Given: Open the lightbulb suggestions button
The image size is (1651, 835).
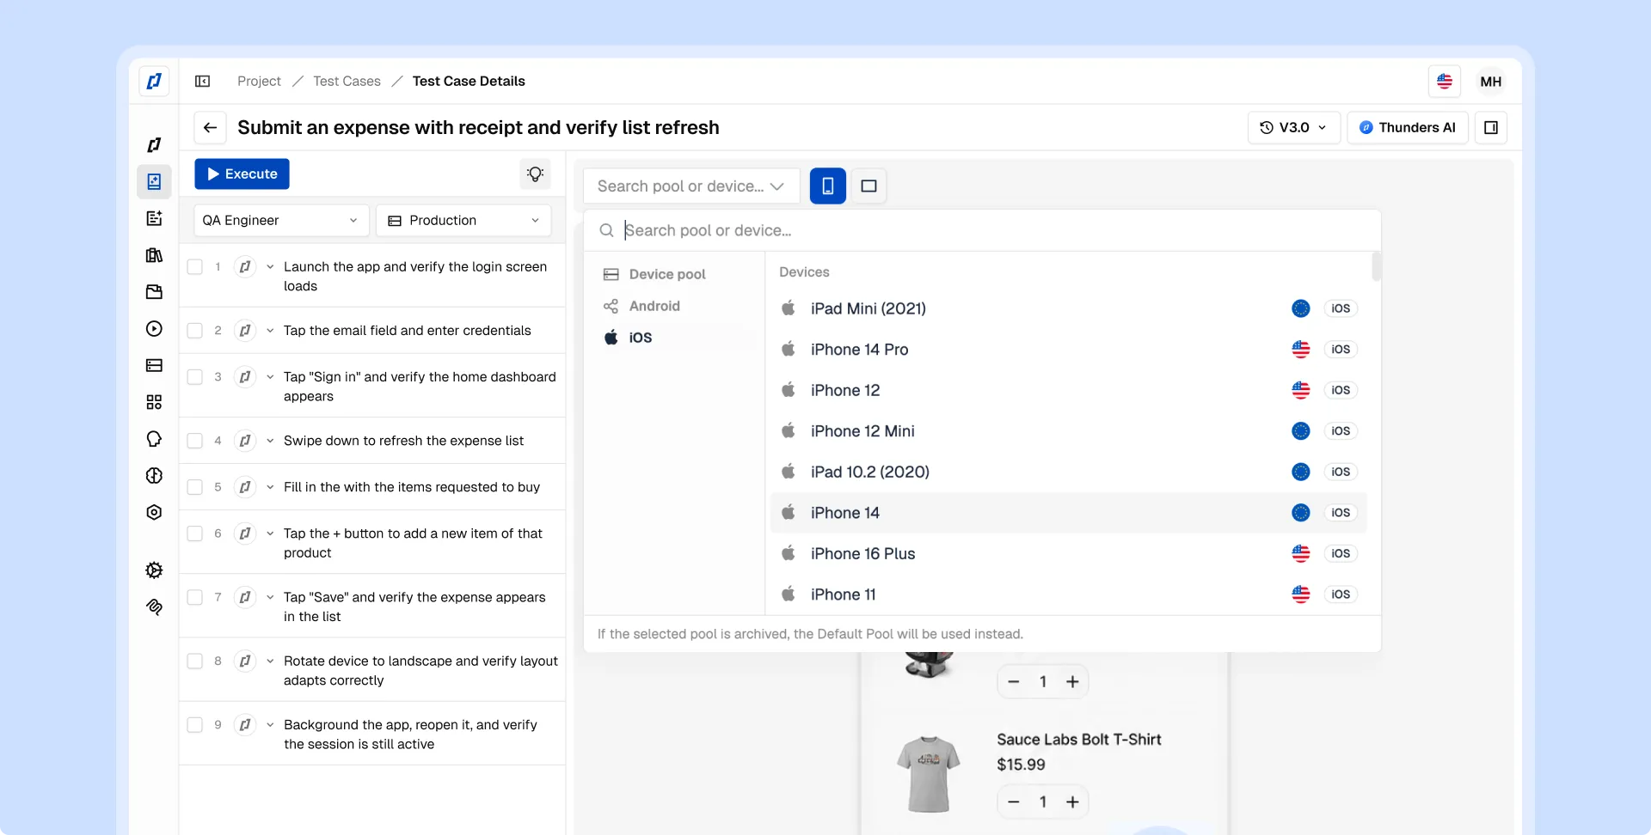Looking at the screenshot, I should pos(535,174).
